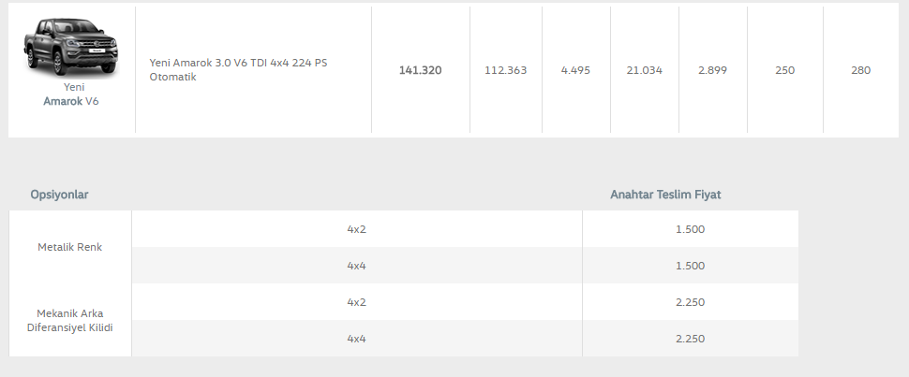Select Mekanik Arka Diferansiyel Kilidi label

tap(69, 320)
